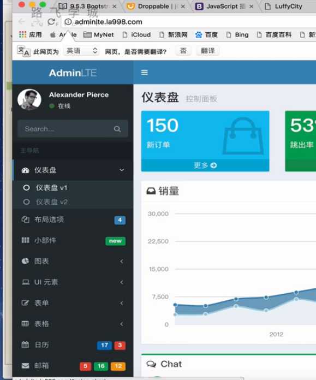
Task: Click the Apple bookmark icon
Action: pyautogui.click(x=53, y=34)
